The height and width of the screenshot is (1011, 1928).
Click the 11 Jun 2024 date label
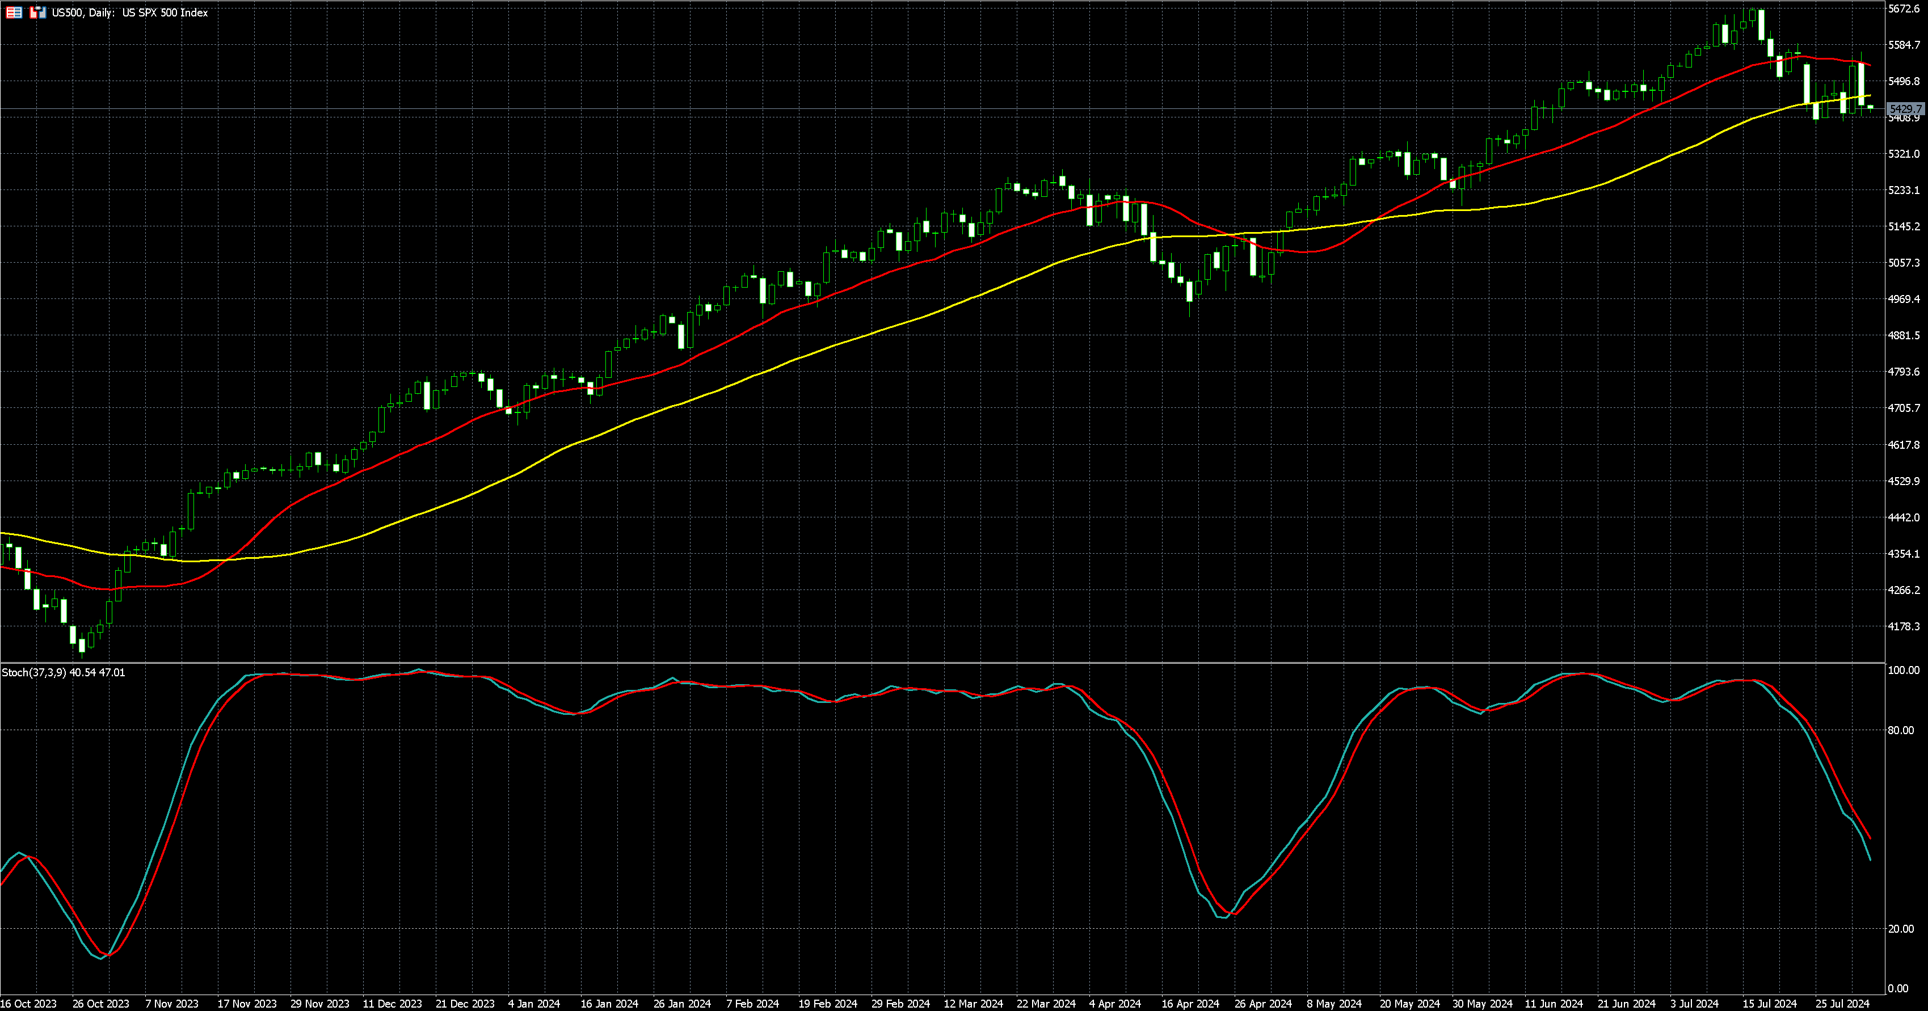pos(1554,1004)
